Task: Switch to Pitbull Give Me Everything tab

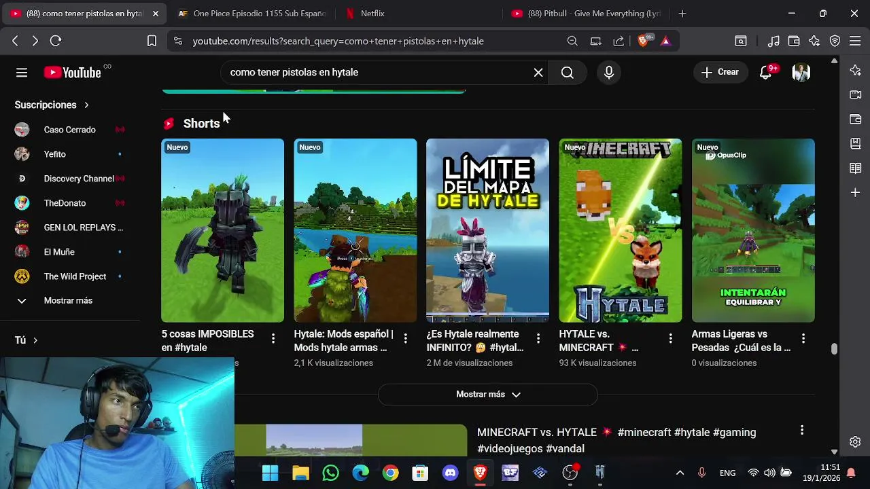Action: 586,14
